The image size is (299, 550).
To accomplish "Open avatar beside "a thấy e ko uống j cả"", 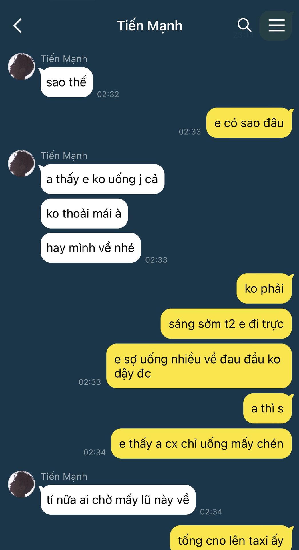I will point(21,163).
